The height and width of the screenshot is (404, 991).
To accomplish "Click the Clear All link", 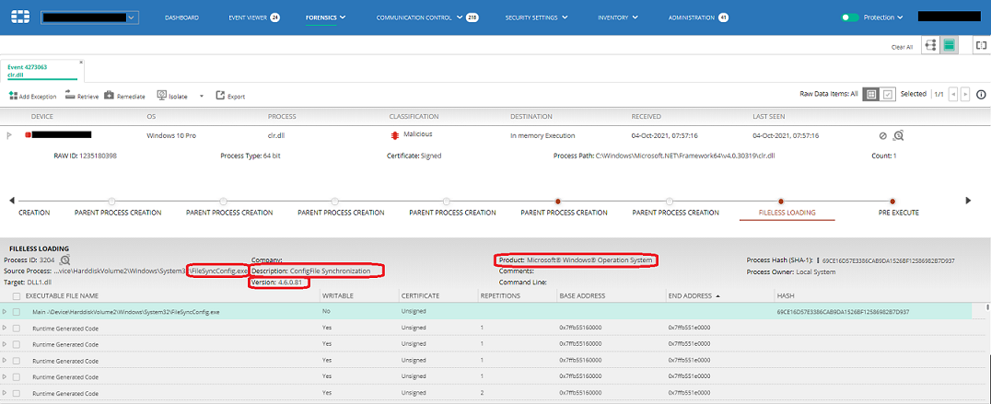I will coord(902,46).
